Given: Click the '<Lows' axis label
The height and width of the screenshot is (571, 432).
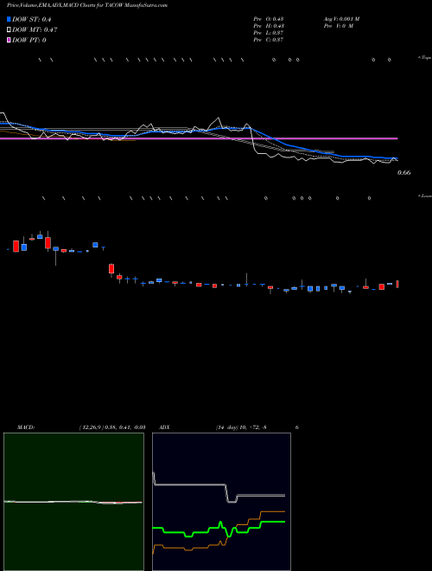Looking at the screenshot, I should pyautogui.click(x=425, y=196).
